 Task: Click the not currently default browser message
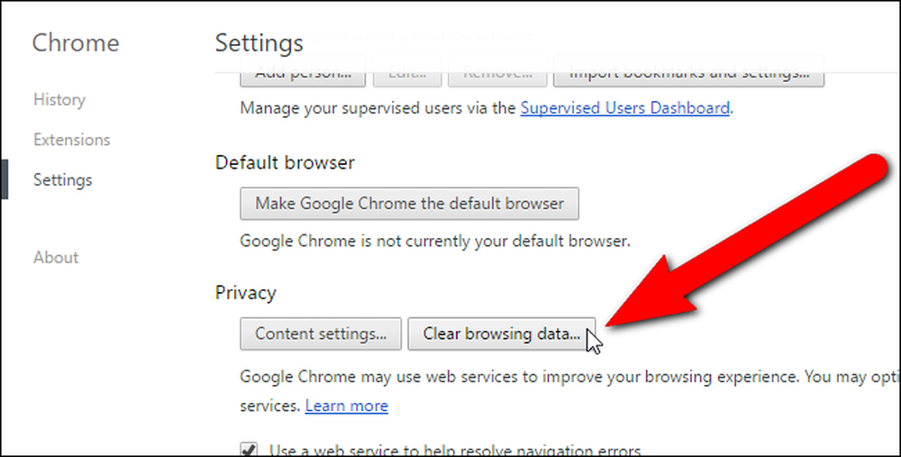(x=435, y=241)
